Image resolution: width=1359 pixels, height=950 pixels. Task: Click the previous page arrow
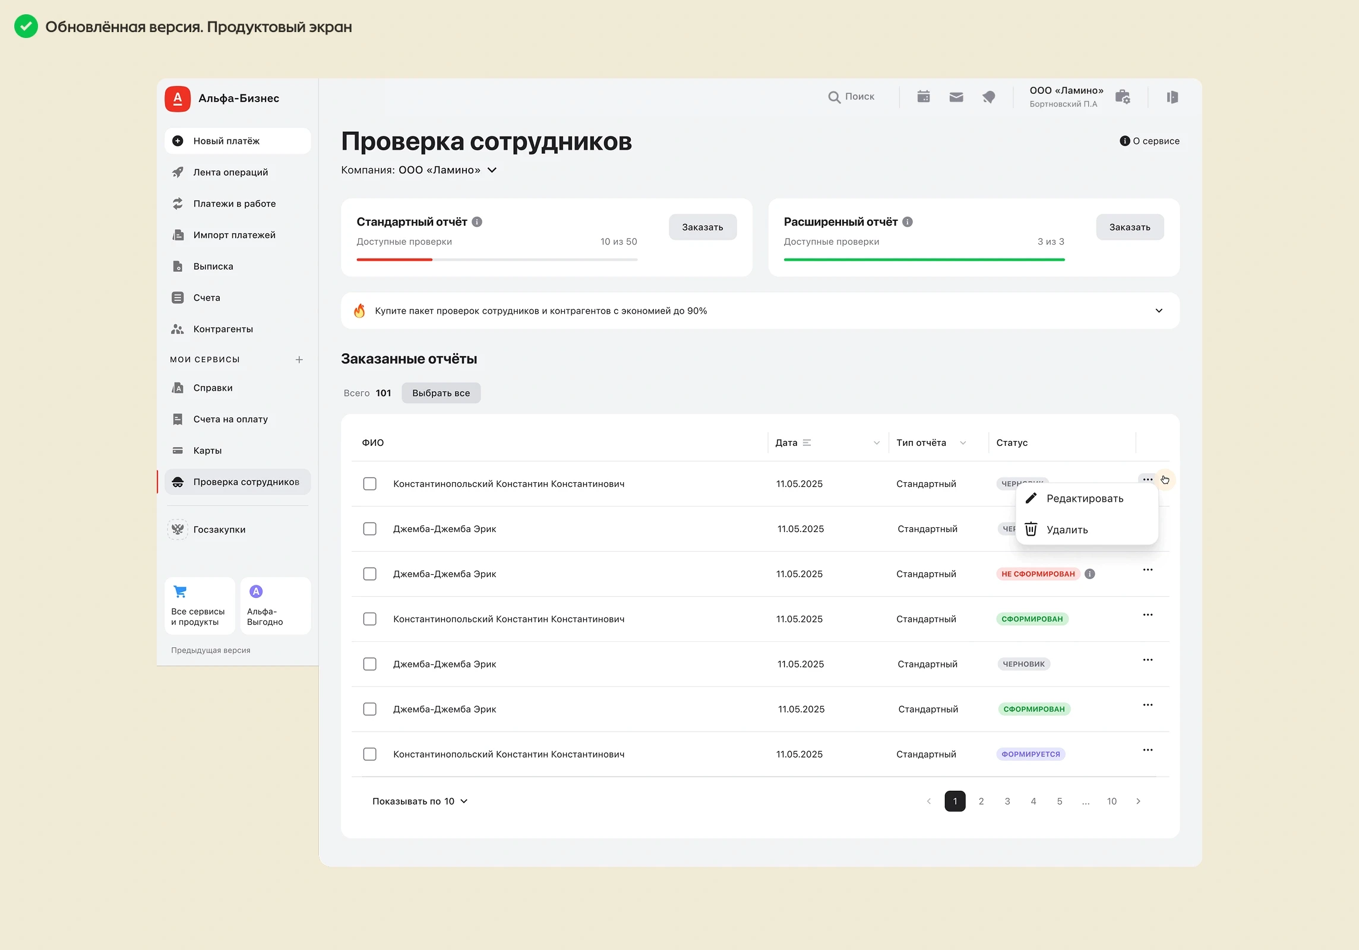(x=929, y=801)
